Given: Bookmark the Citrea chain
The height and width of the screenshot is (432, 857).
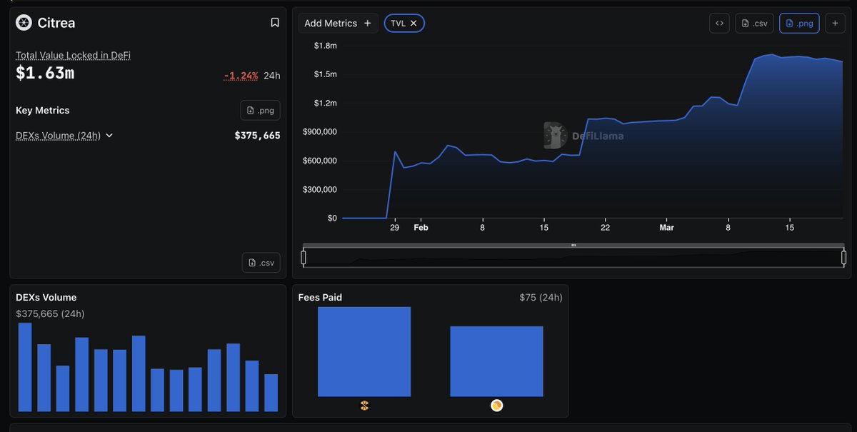Looking at the screenshot, I should 275,23.
